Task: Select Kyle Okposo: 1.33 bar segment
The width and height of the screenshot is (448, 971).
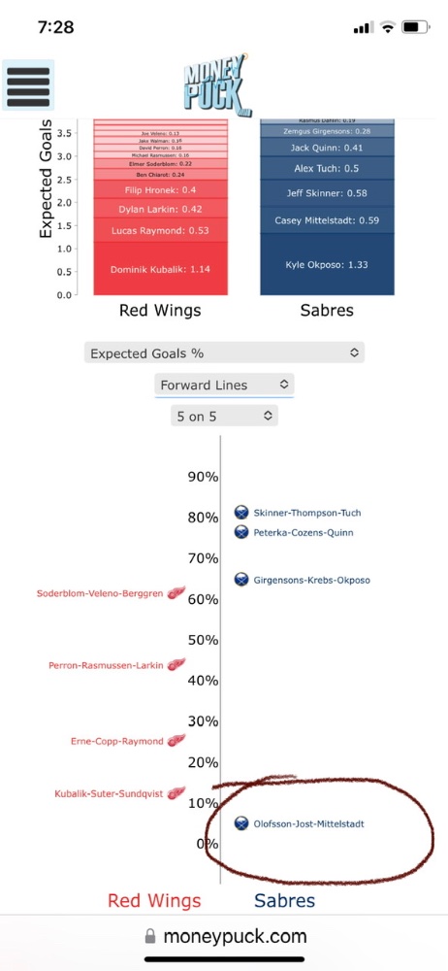Action: pyautogui.click(x=327, y=264)
